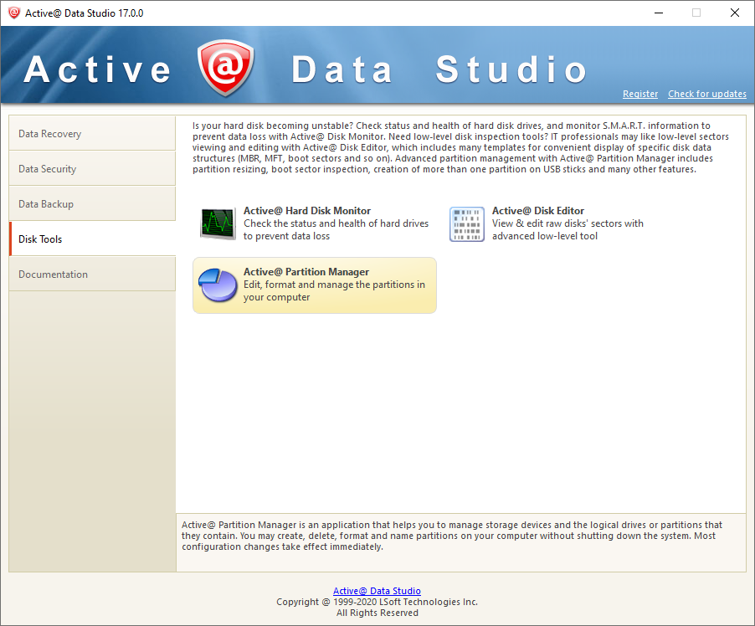Viewport: 755px width, 626px height.
Task: Select the Data Backup tab
Action: click(x=92, y=203)
